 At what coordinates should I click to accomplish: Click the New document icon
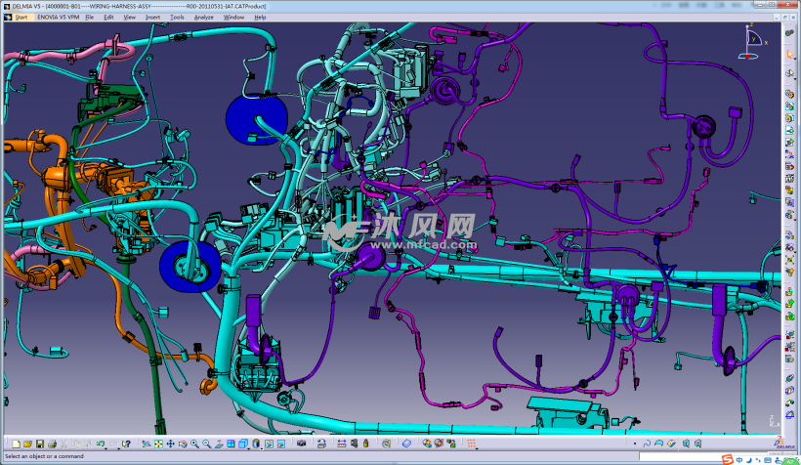[x=17, y=444]
